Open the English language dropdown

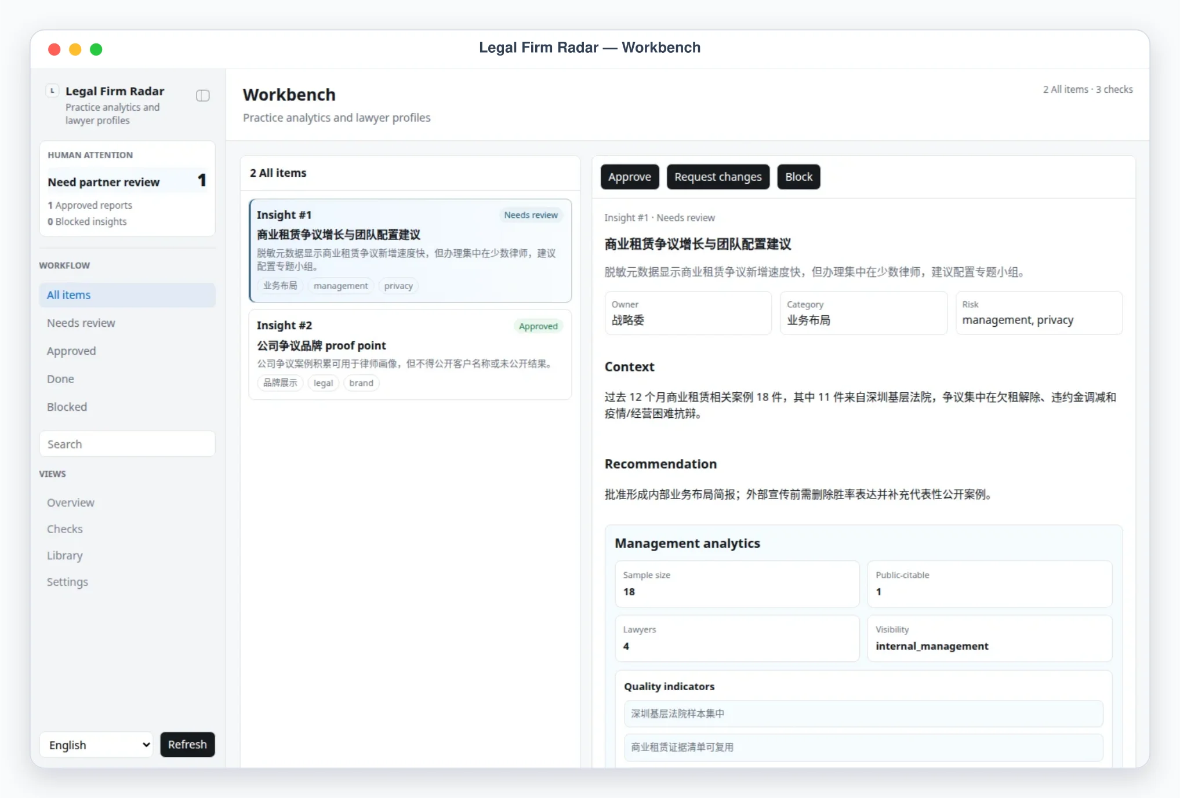pos(96,745)
